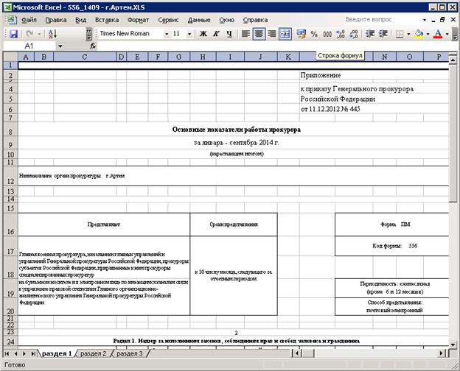The image size is (460, 371).
Task: Open the font size dropdown
Action: tap(190, 34)
